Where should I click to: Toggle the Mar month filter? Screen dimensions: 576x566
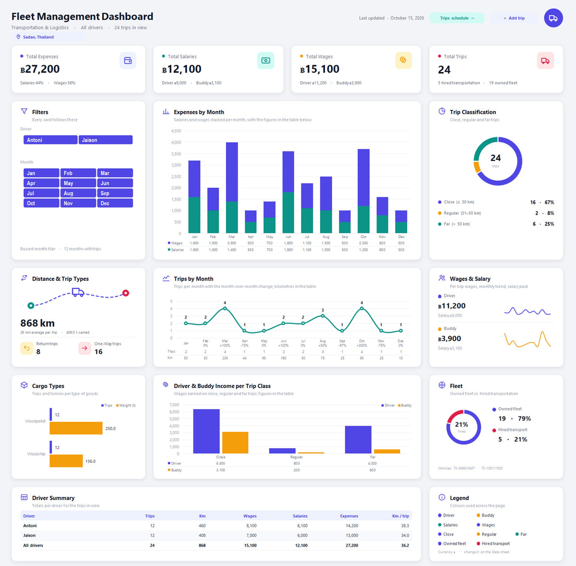click(x=115, y=173)
